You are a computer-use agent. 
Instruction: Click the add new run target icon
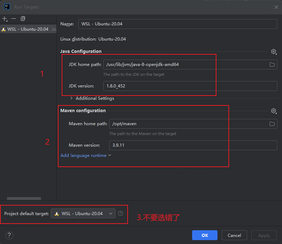tap(4, 18)
